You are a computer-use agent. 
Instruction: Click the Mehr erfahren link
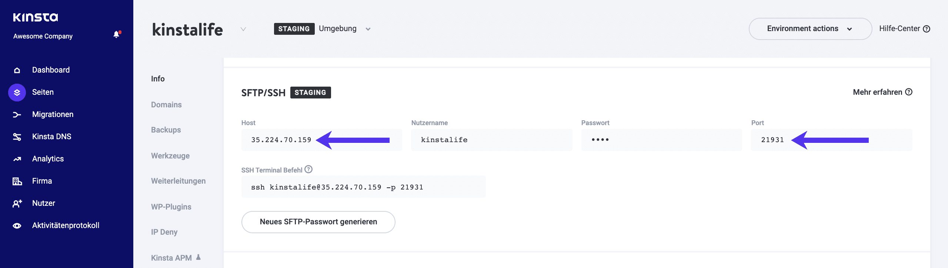[x=877, y=92]
